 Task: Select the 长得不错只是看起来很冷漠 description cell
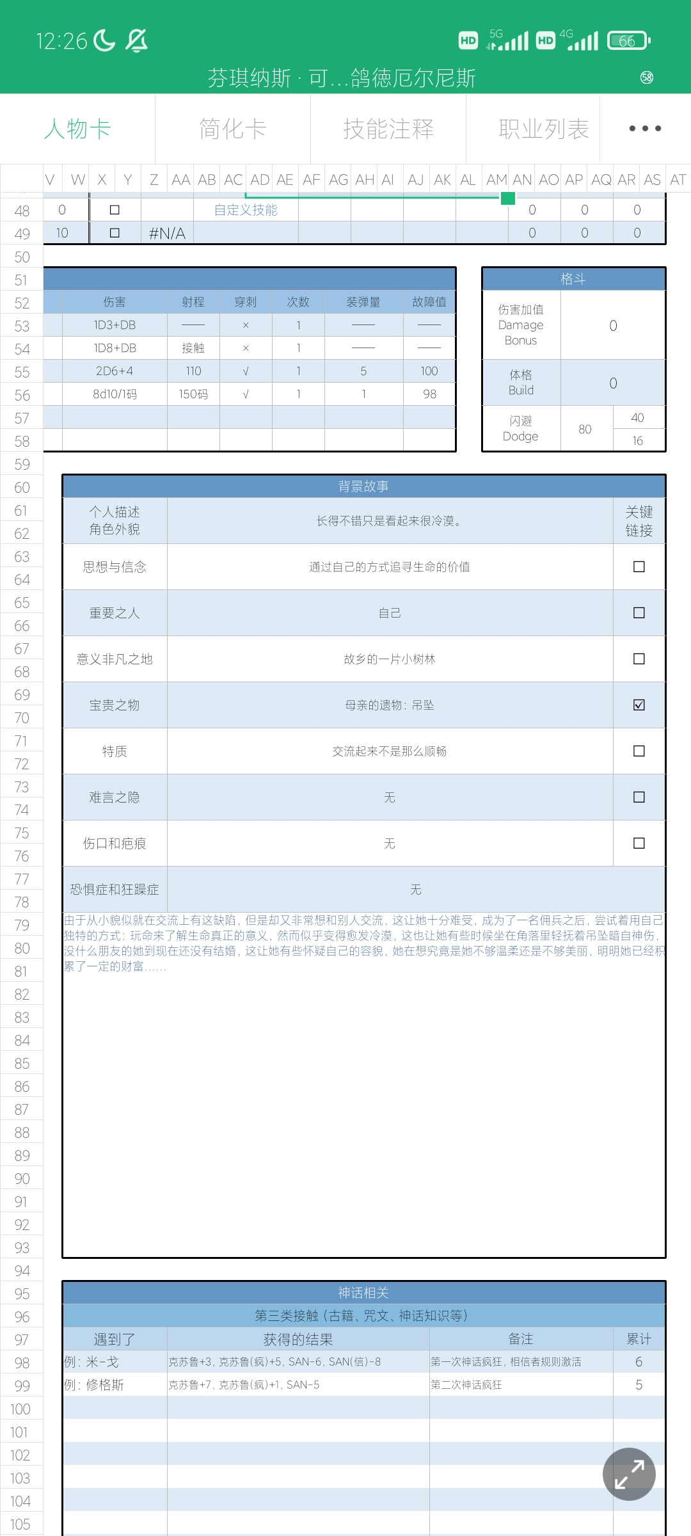[390, 521]
